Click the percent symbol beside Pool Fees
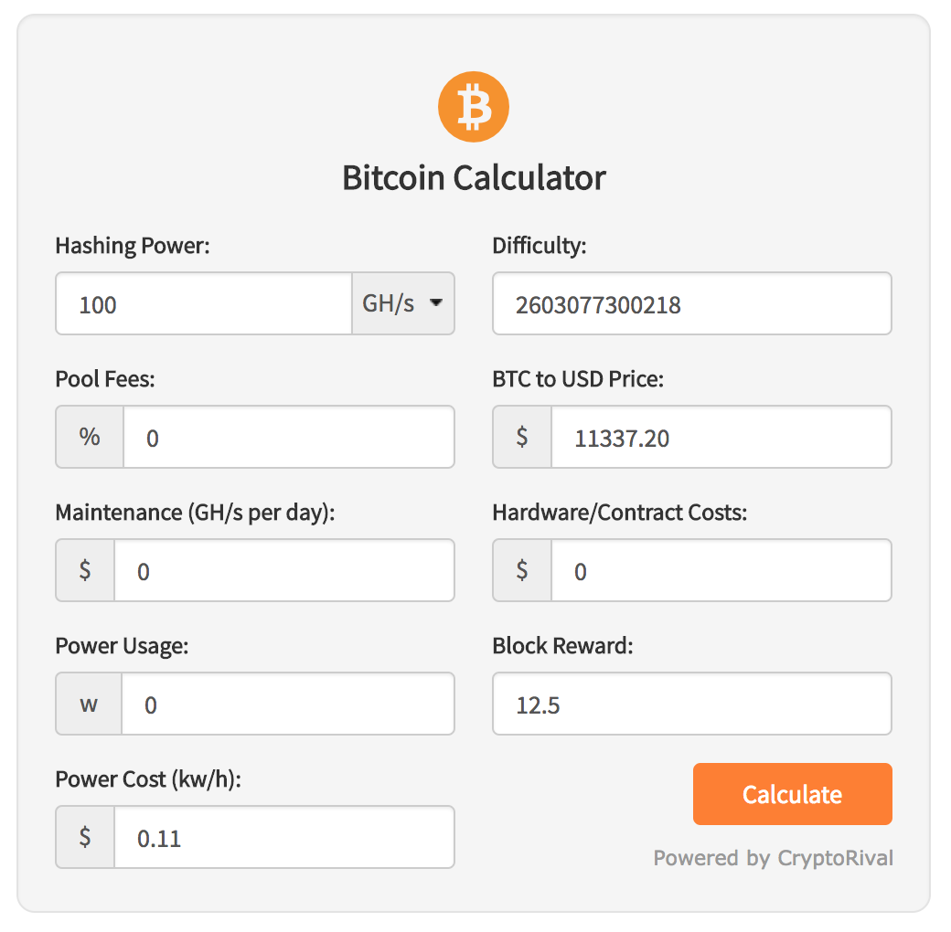Image resolution: width=951 pixels, height=932 pixels. (x=90, y=437)
